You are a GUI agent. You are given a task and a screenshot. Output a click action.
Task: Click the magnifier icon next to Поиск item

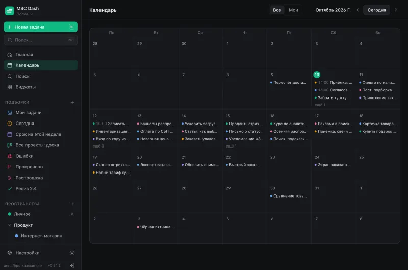click(10, 76)
